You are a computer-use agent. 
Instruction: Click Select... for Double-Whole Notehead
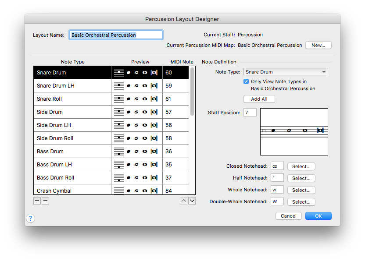click(301, 202)
